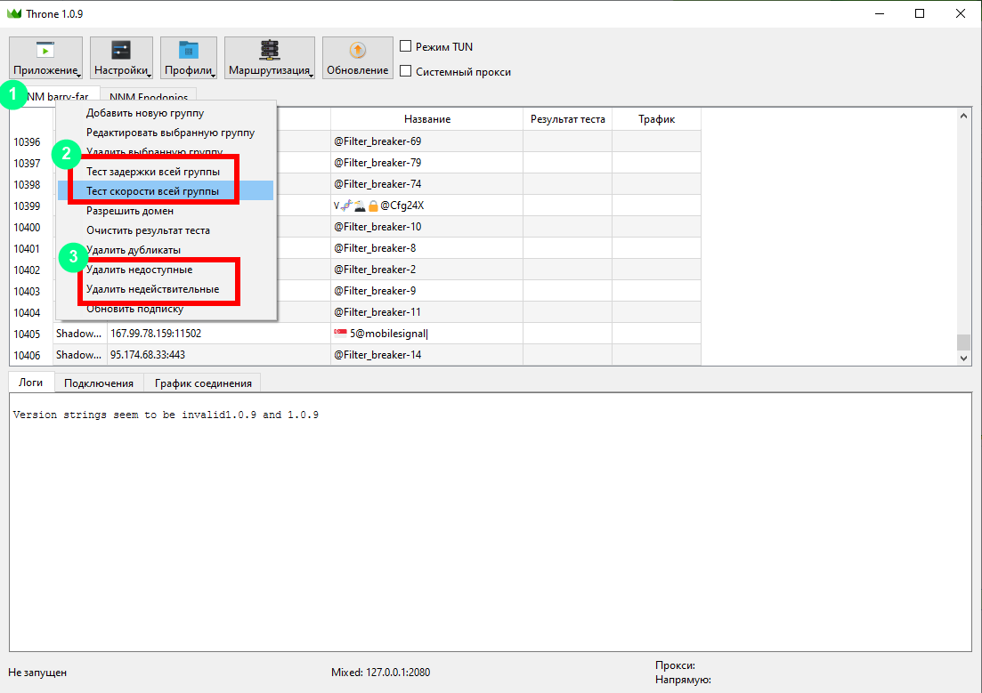The width and height of the screenshot is (982, 693).
Task: Sort by the Название column header
Action: (x=427, y=119)
